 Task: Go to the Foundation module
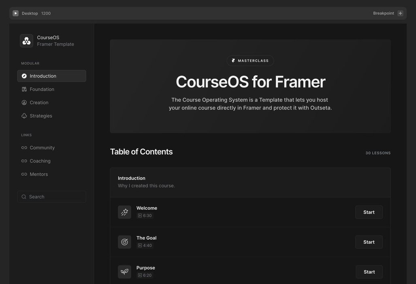click(x=42, y=89)
